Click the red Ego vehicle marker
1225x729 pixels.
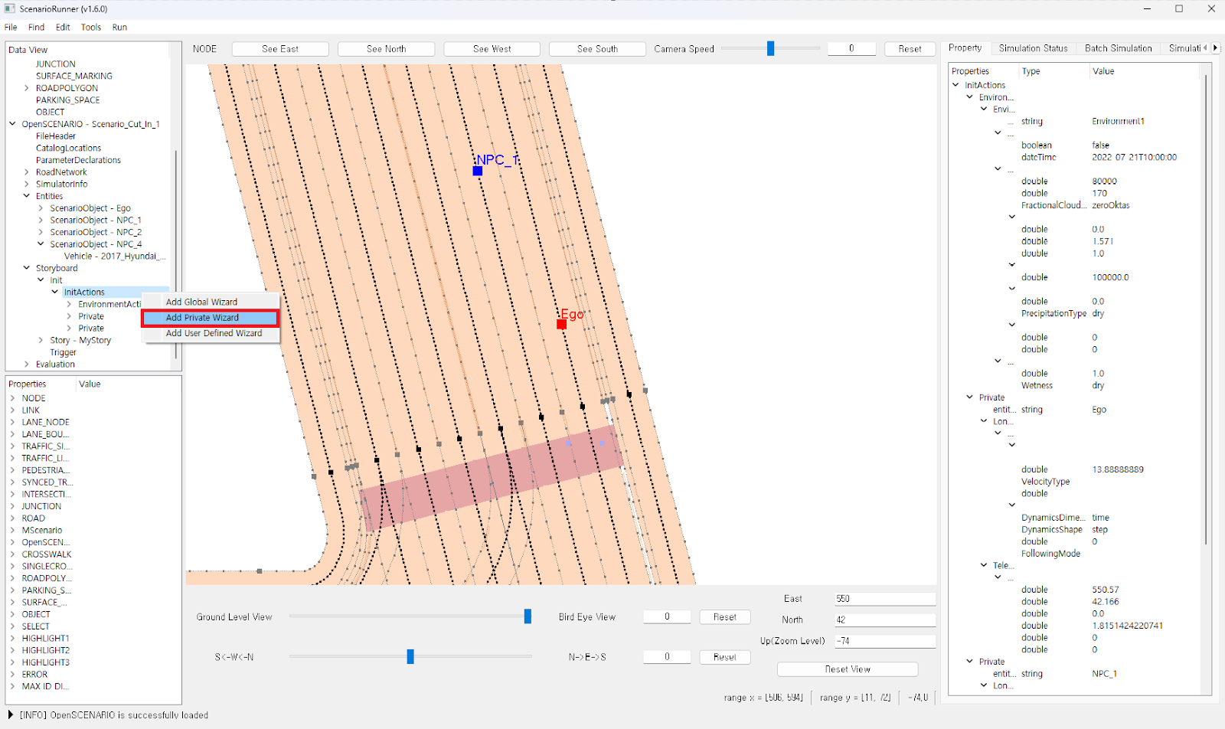click(561, 324)
